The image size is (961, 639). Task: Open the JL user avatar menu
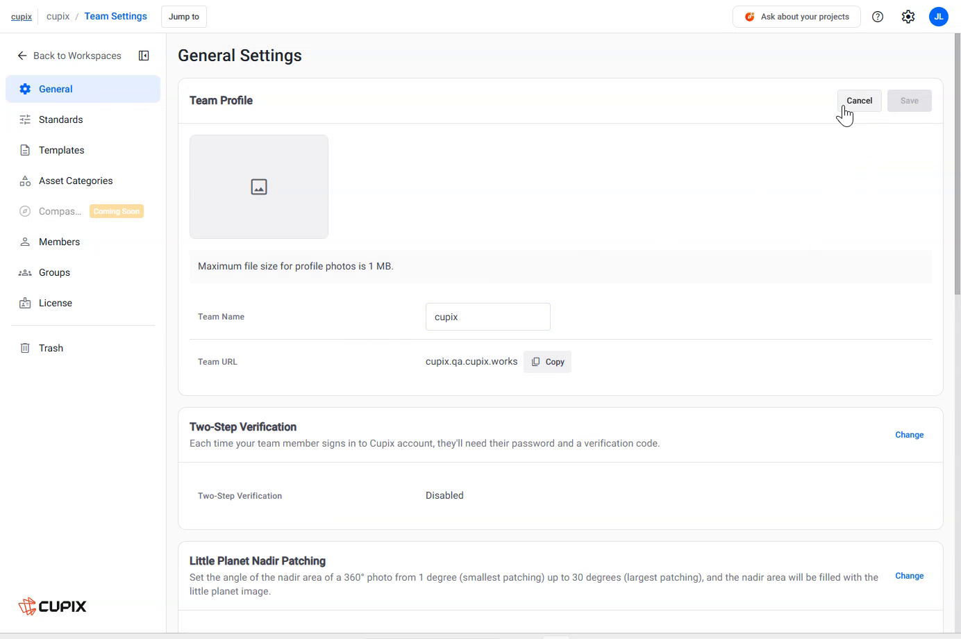point(939,17)
